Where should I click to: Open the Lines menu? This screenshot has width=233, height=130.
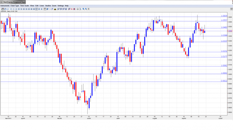pos(42,6)
